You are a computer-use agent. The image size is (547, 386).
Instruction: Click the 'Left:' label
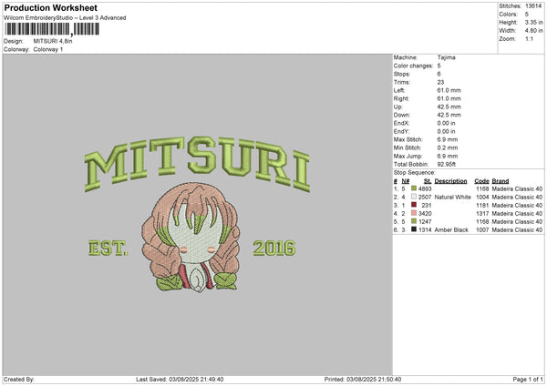click(399, 90)
